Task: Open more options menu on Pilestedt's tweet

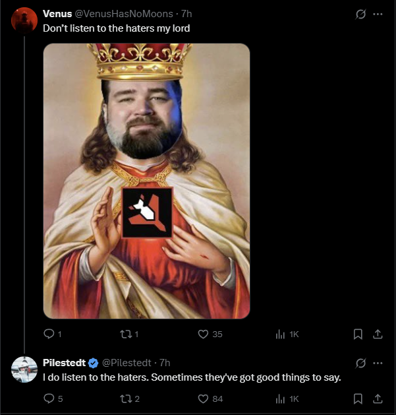Action: click(x=378, y=363)
